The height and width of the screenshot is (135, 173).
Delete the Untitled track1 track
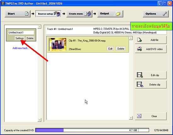(30, 38)
